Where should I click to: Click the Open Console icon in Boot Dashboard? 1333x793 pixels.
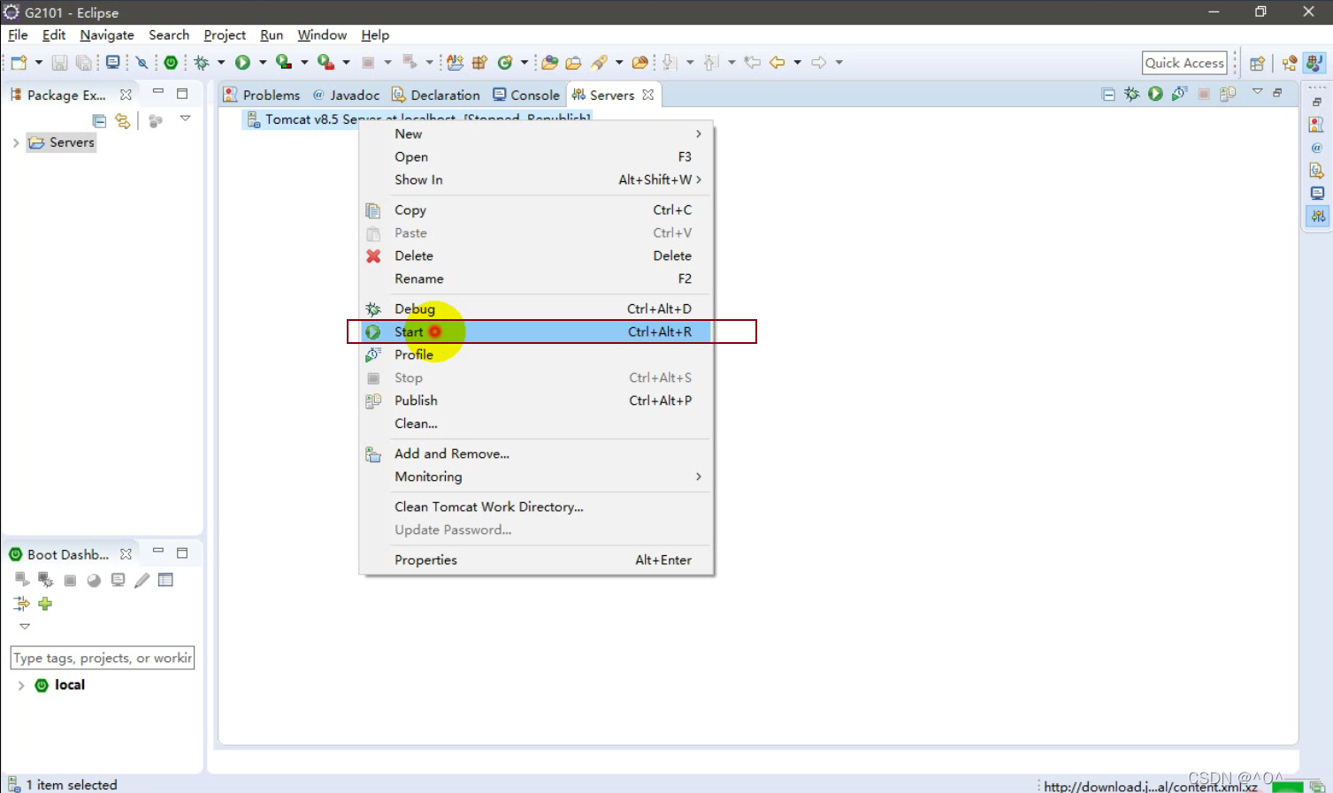118,581
